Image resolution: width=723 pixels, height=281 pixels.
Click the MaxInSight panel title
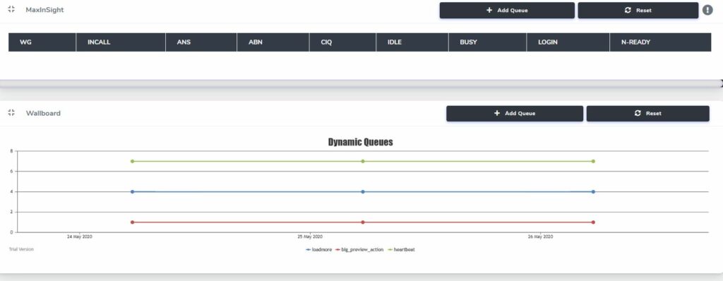(44, 10)
